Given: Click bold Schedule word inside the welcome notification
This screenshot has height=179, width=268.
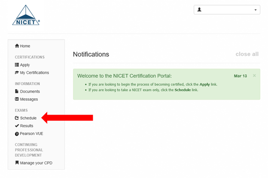Looking at the screenshot, I should tap(182, 90).
